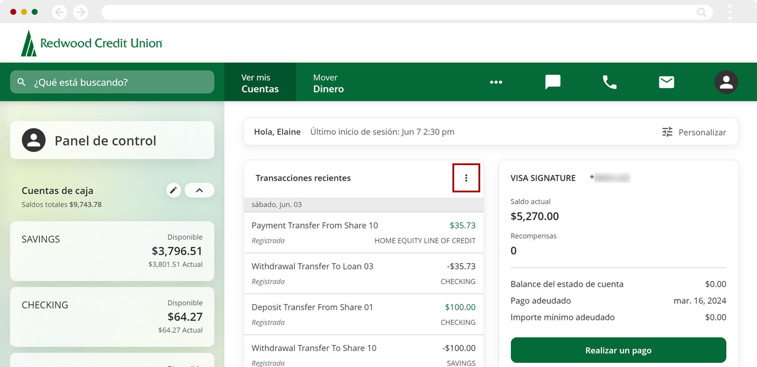
Task: Open Transacciones recientes three-dot menu
Action: pyautogui.click(x=466, y=178)
